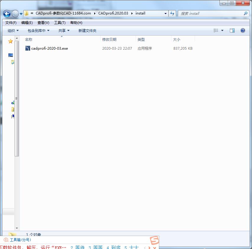Expand the arrow after CADprofi-参数化CAD-11684.com

click(95, 13)
